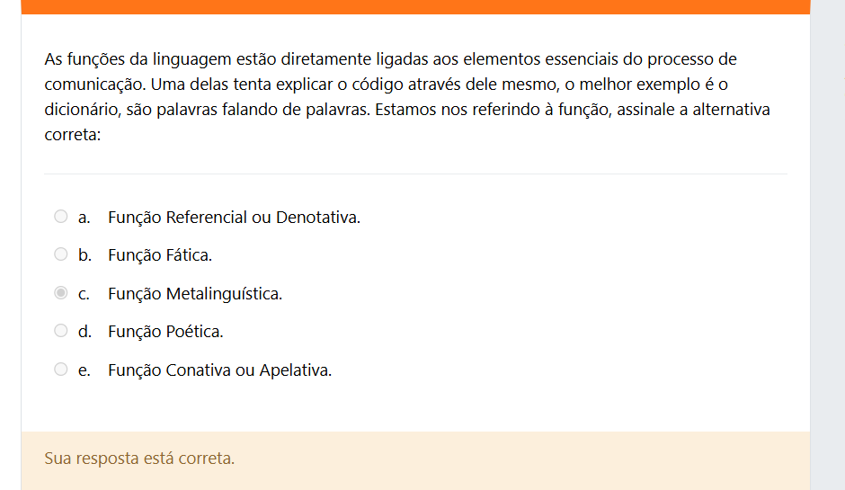
Task: Click the letter 'a.' option marker
Action: click(x=84, y=218)
